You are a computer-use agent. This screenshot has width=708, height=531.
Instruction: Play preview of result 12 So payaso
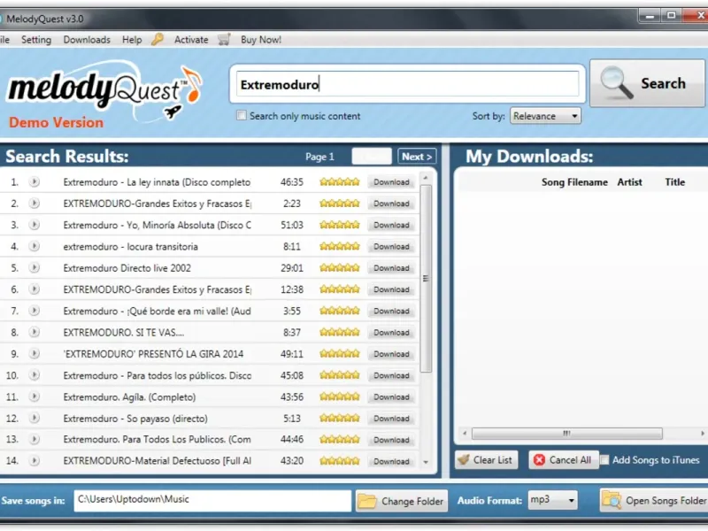coord(35,418)
